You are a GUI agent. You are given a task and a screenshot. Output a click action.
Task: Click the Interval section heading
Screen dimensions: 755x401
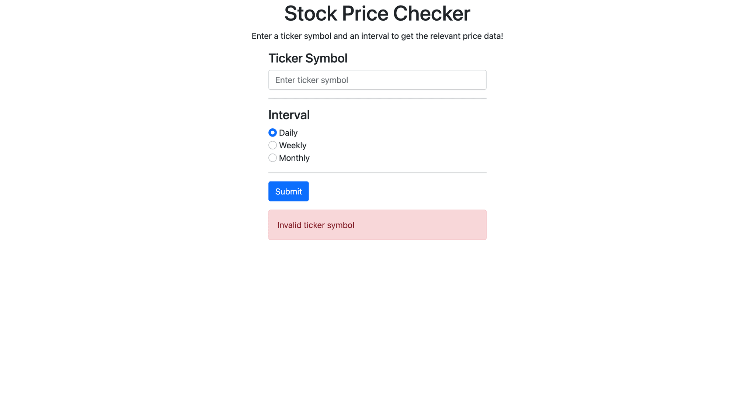tap(289, 115)
